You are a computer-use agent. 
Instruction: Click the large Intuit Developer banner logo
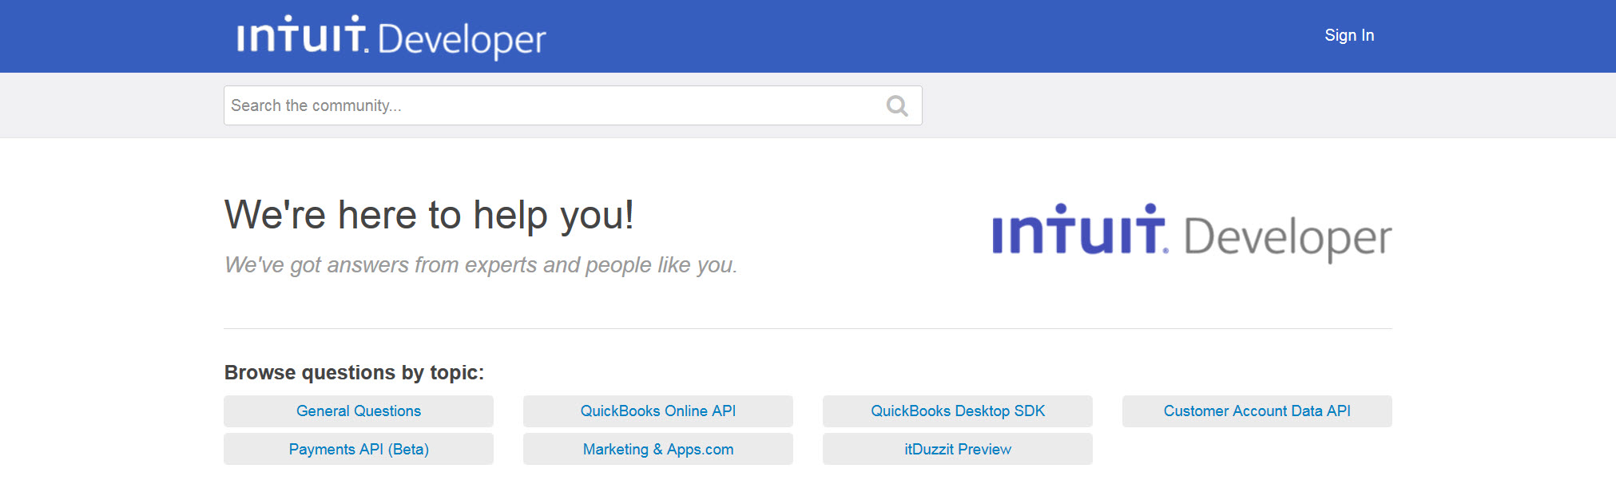coord(1192,232)
